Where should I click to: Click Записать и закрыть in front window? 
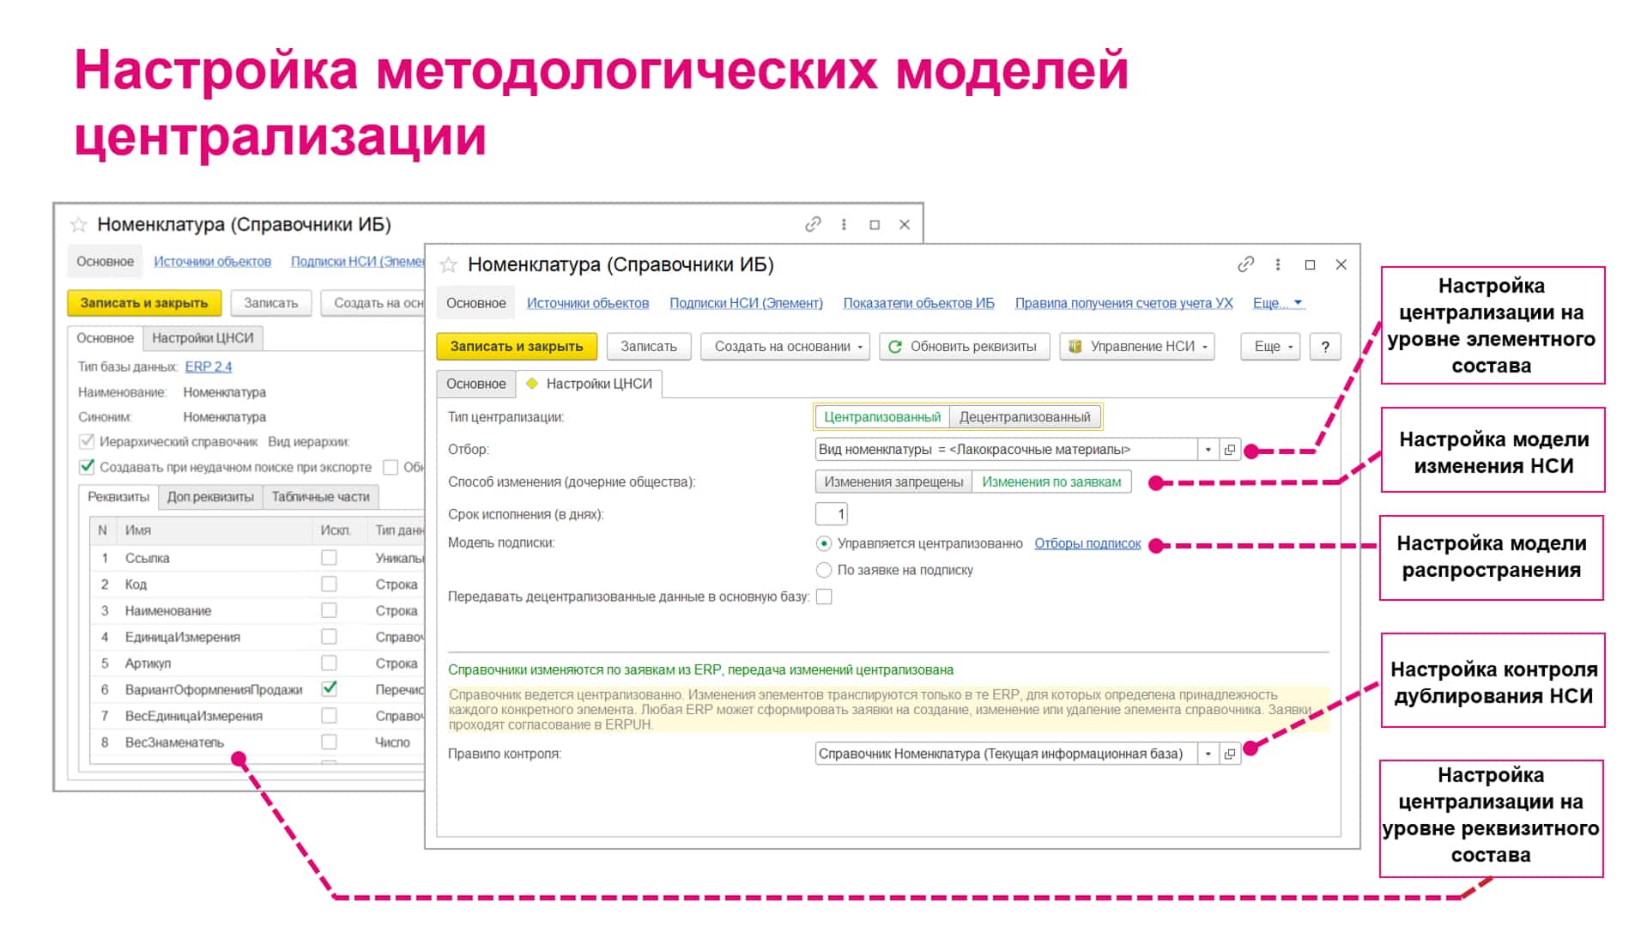coord(517,347)
